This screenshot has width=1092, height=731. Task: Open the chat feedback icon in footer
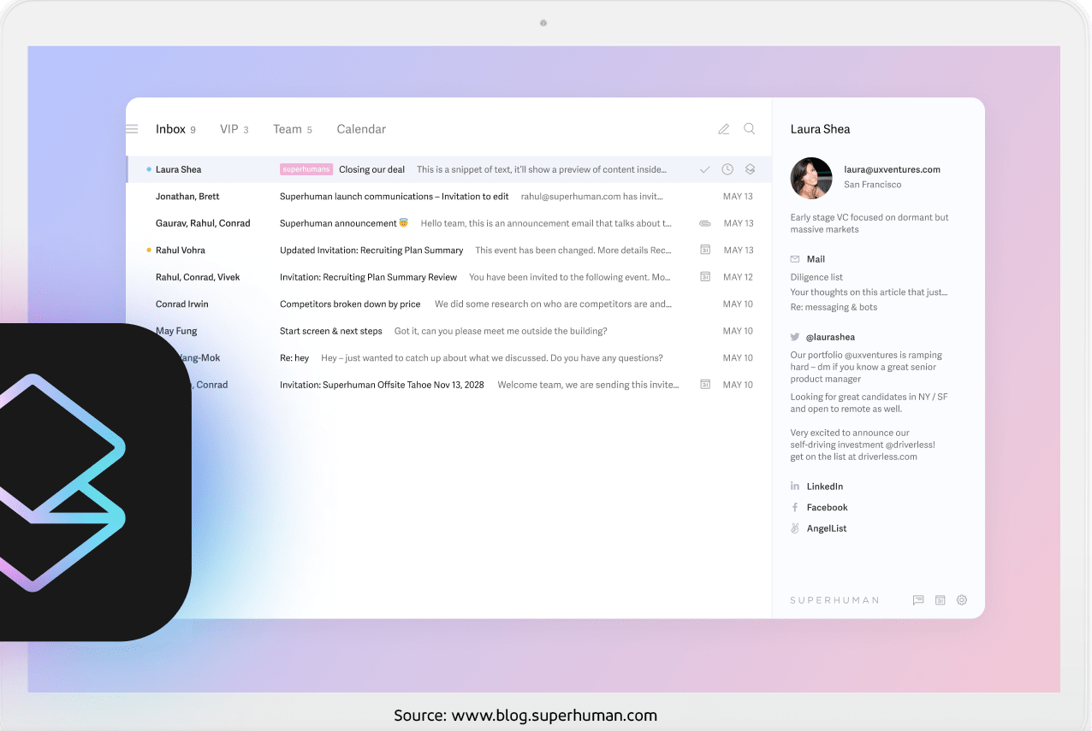[918, 600]
